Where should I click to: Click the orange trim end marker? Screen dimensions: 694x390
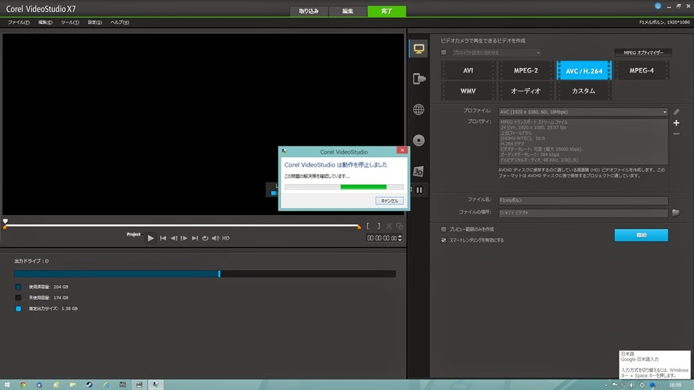pyautogui.click(x=359, y=227)
